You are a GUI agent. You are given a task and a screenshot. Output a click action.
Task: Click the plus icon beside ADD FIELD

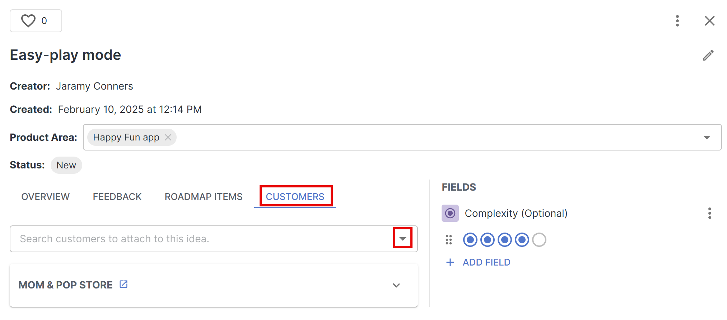click(450, 262)
